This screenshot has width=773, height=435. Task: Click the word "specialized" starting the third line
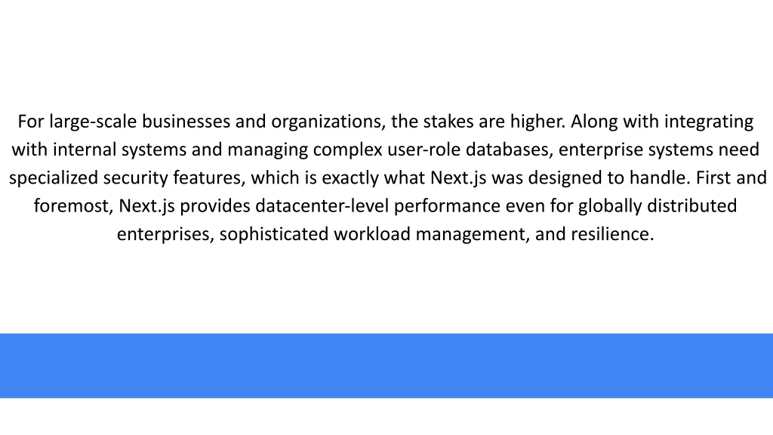pos(54,177)
